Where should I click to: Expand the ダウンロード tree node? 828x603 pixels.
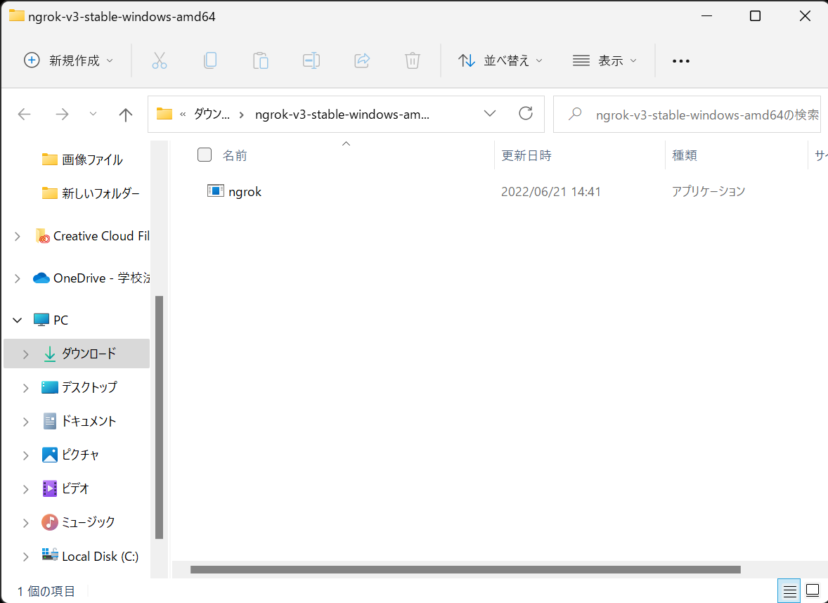pyautogui.click(x=26, y=354)
